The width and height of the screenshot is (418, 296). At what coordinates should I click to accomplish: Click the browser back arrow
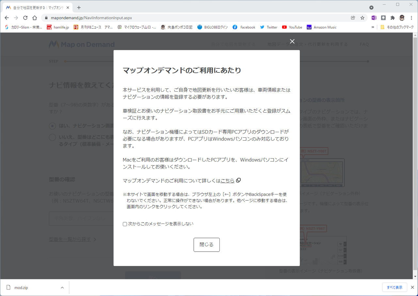click(7, 18)
